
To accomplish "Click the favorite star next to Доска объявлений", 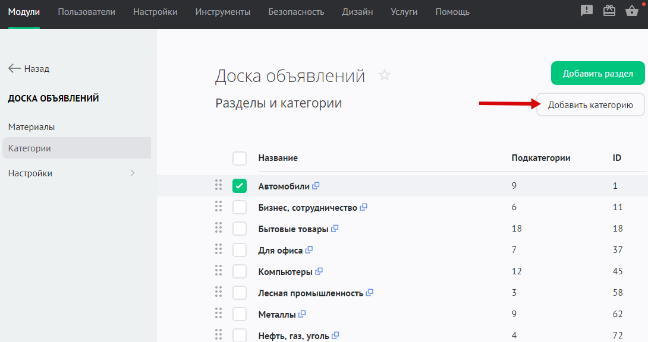I will point(385,75).
